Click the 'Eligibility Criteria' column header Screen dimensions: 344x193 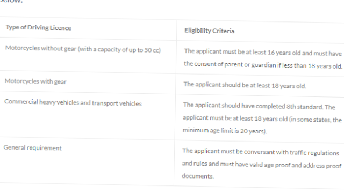point(209,31)
